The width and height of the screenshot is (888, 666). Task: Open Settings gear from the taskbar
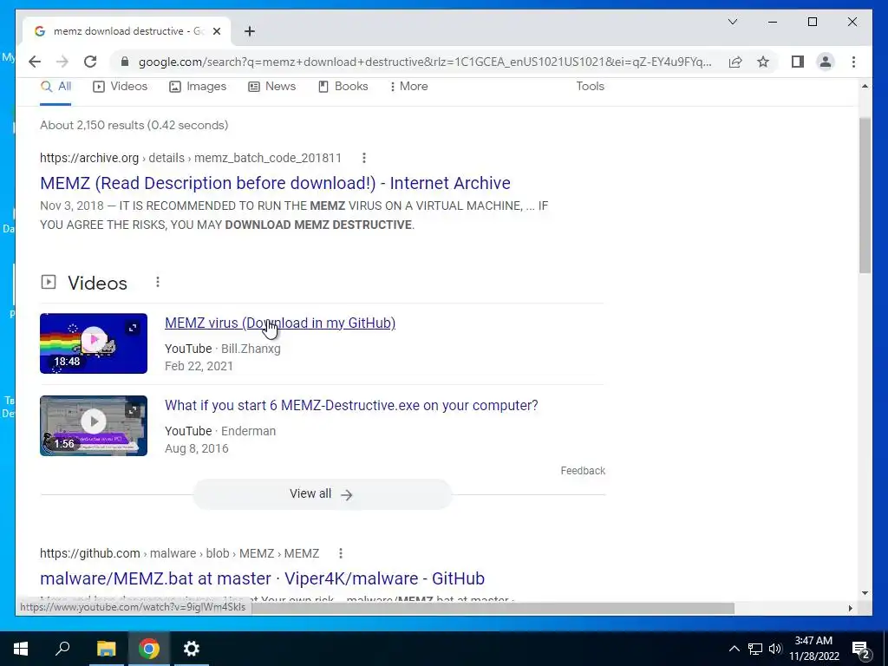click(x=192, y=649)
